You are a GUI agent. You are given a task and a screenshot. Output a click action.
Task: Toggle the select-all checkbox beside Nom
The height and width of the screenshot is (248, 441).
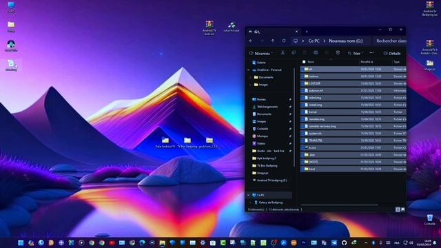point(304,62)
